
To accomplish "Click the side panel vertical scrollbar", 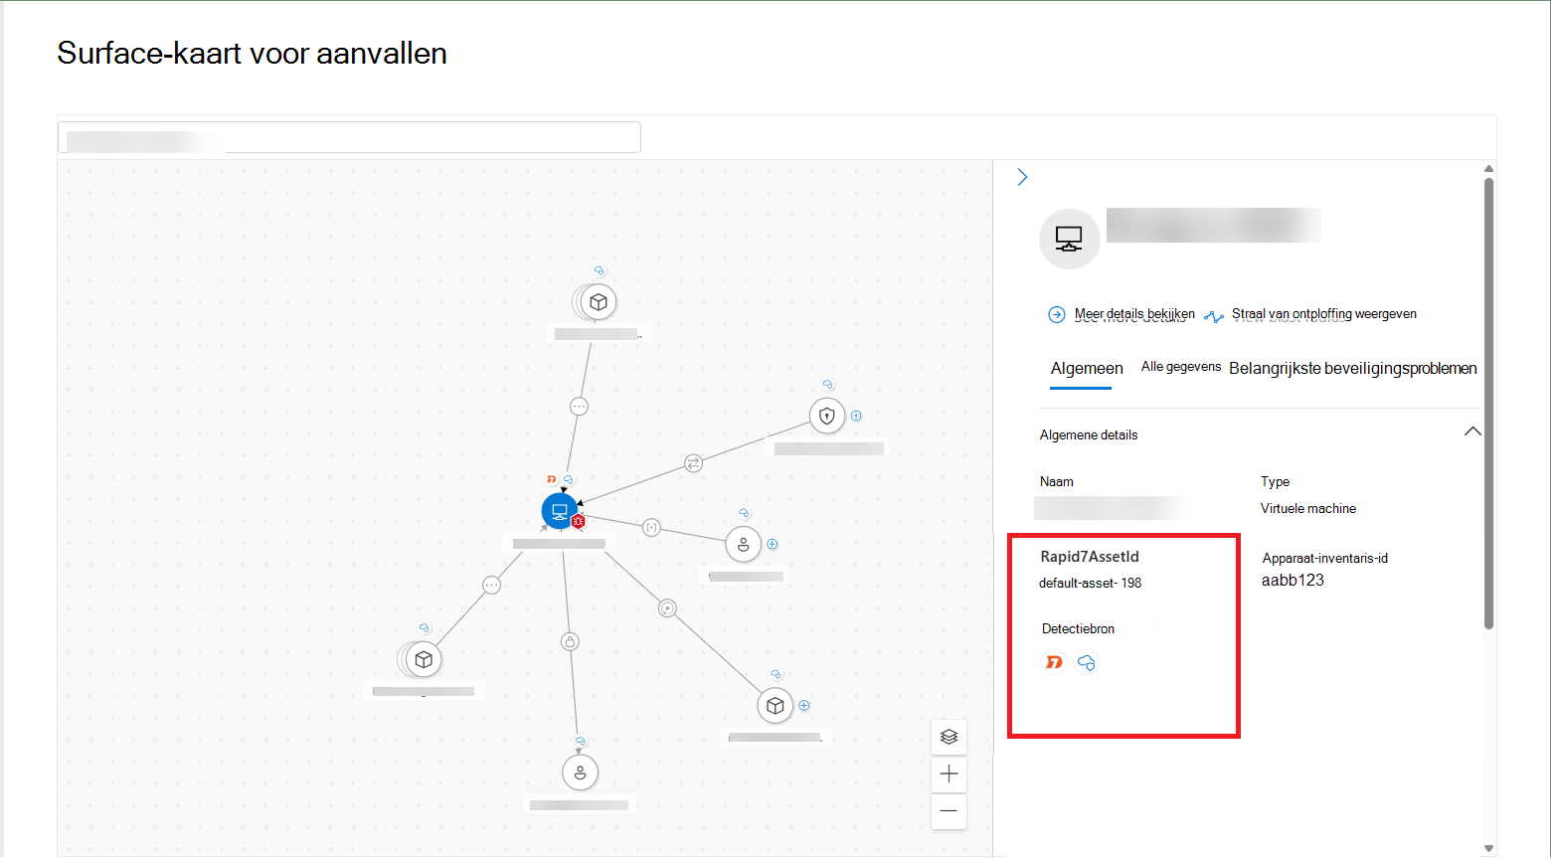I will (x=1488, y=403).
